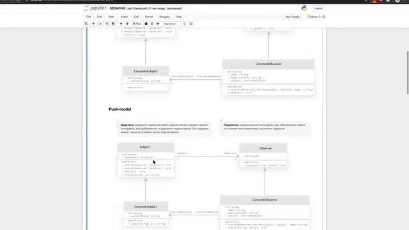The width and height of the screenshot is (409, 230).
Task: Click the Not Trusted button
Action: [x=293, y=17]
